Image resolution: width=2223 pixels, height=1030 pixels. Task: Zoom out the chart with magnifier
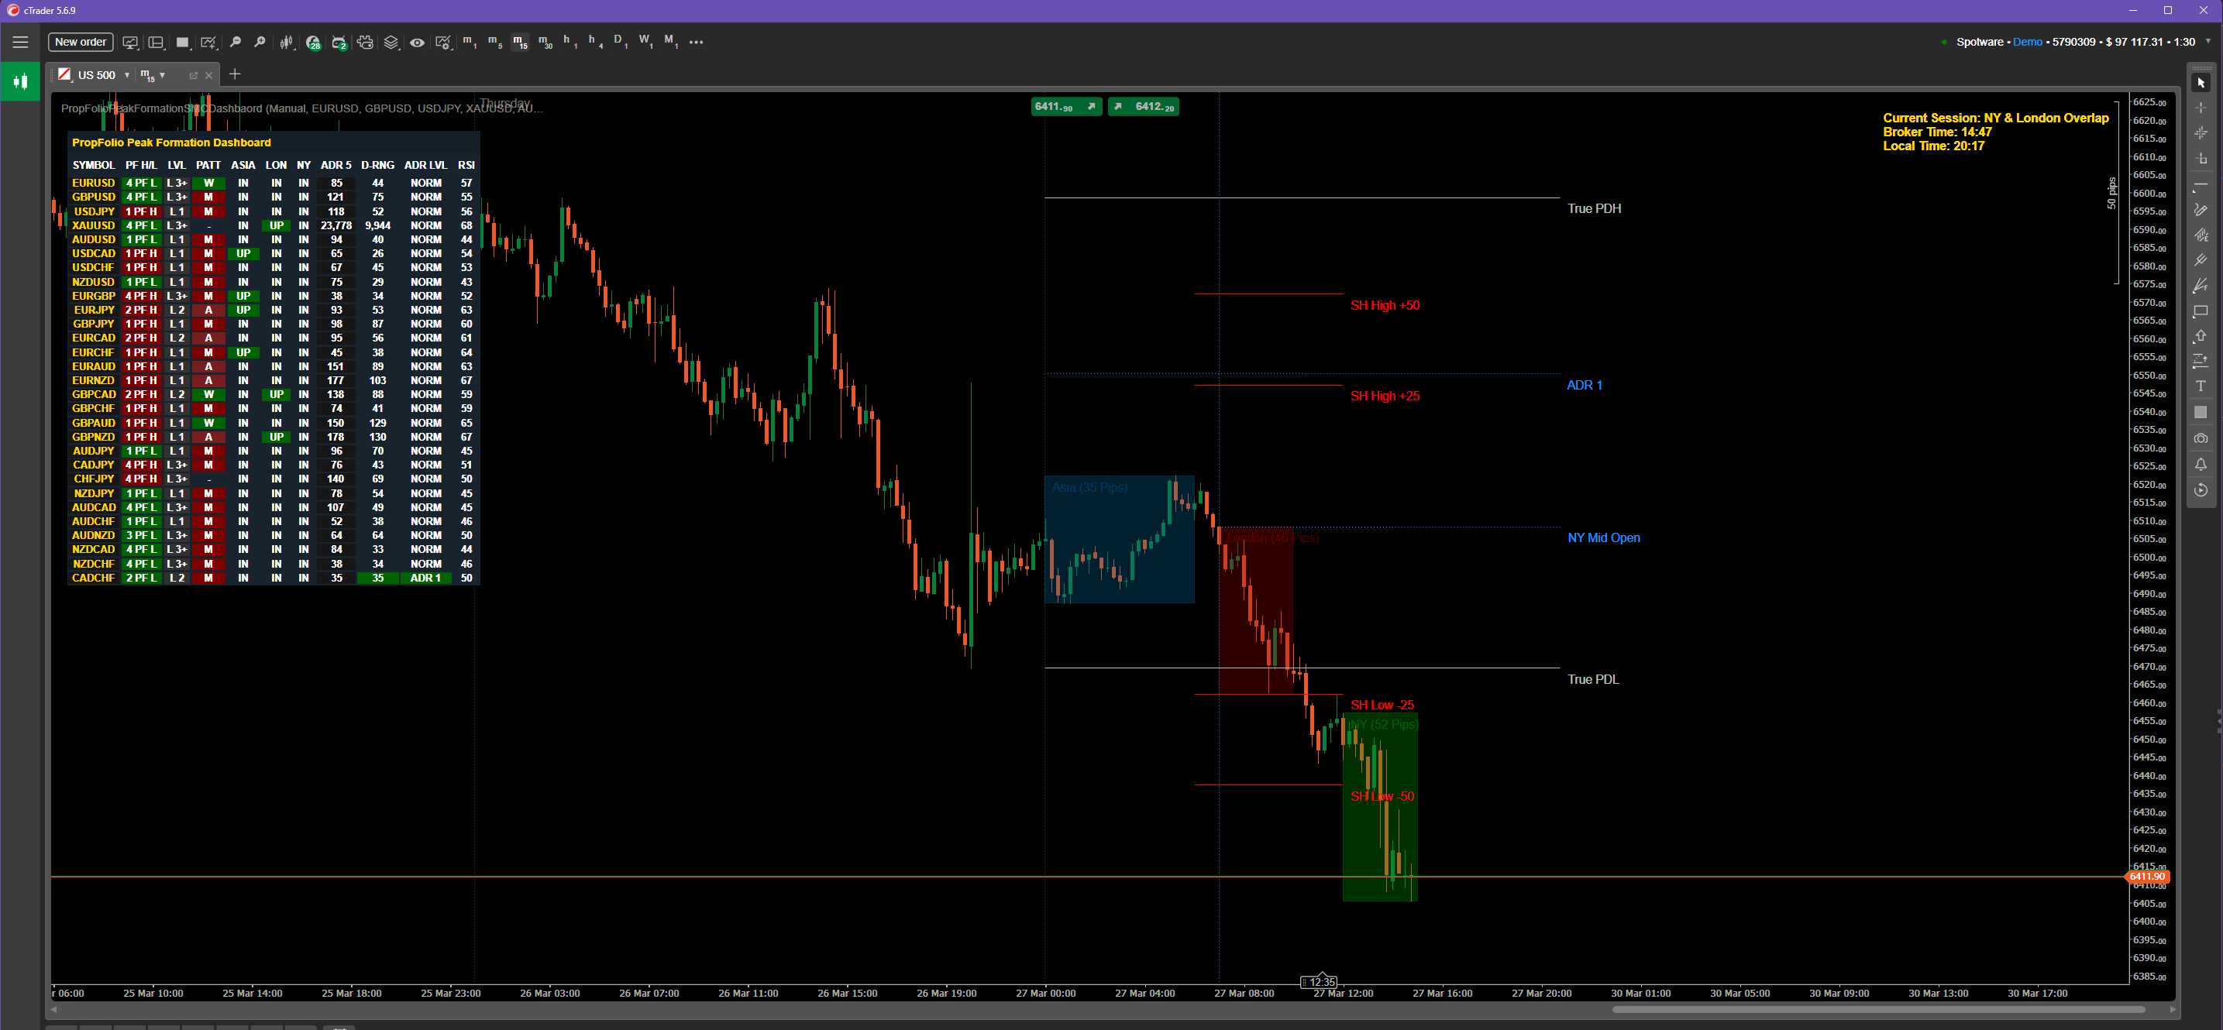coord(235,43)
